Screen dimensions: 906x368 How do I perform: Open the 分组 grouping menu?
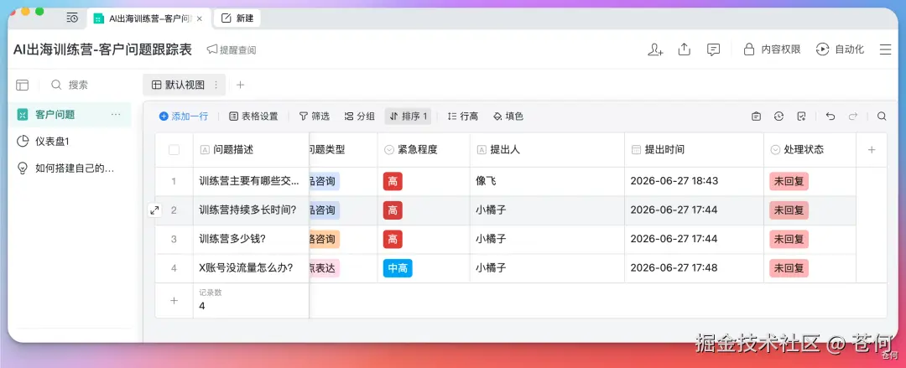pos(359,117)
